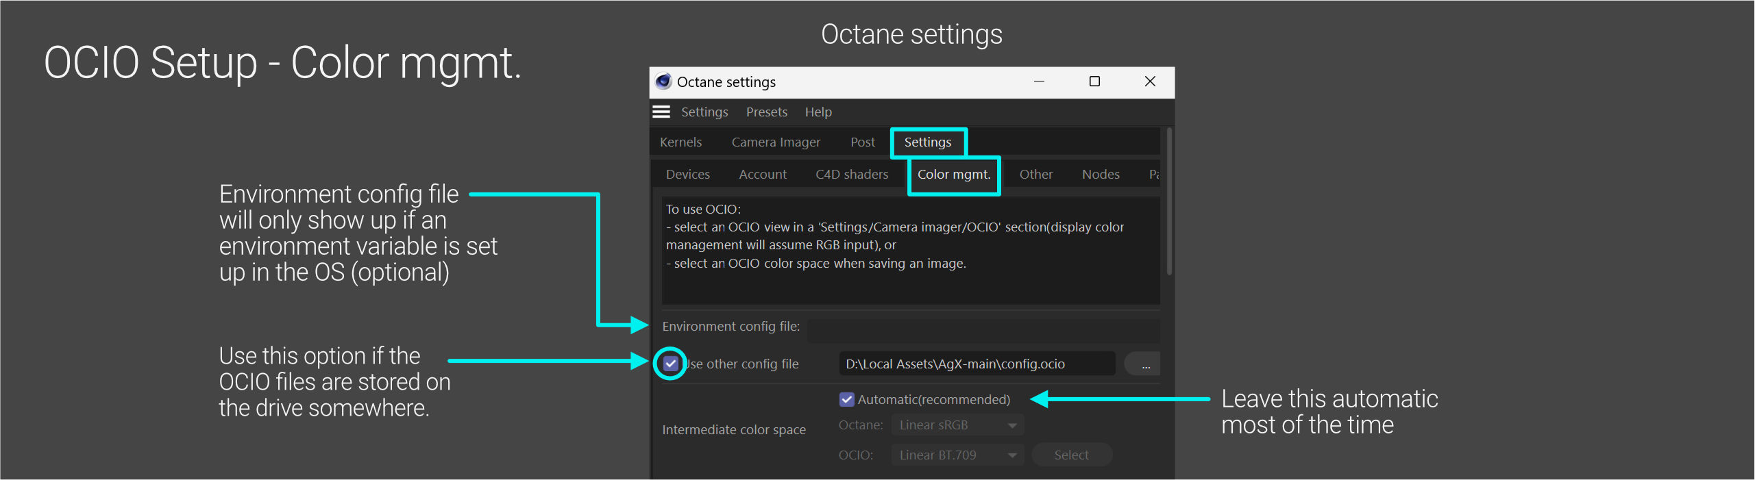Open the hamburger menu icon
The image size is (1755, 480).
coord(661,112)
